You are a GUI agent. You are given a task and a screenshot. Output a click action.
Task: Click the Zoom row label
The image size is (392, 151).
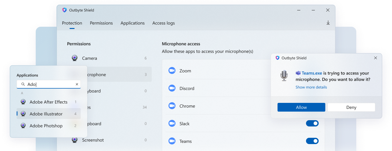tap(185, 71)
